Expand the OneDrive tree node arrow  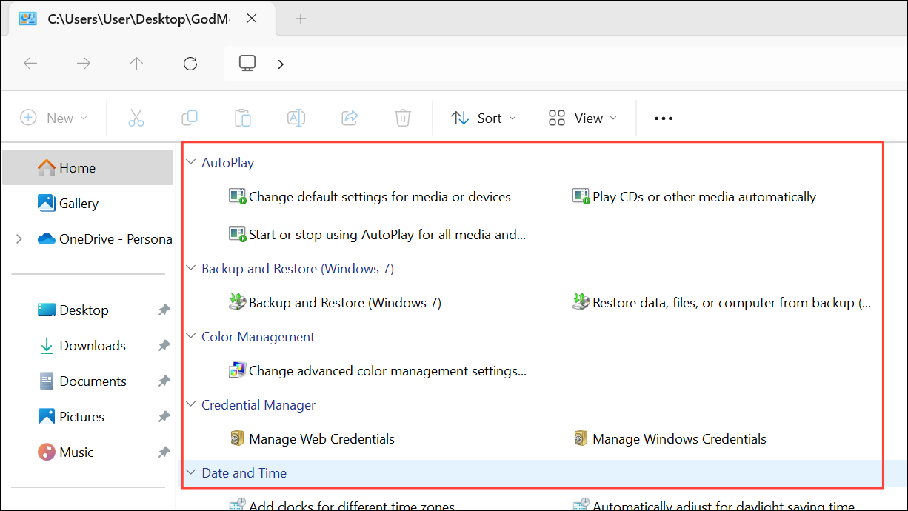click(x=19, y=238)
